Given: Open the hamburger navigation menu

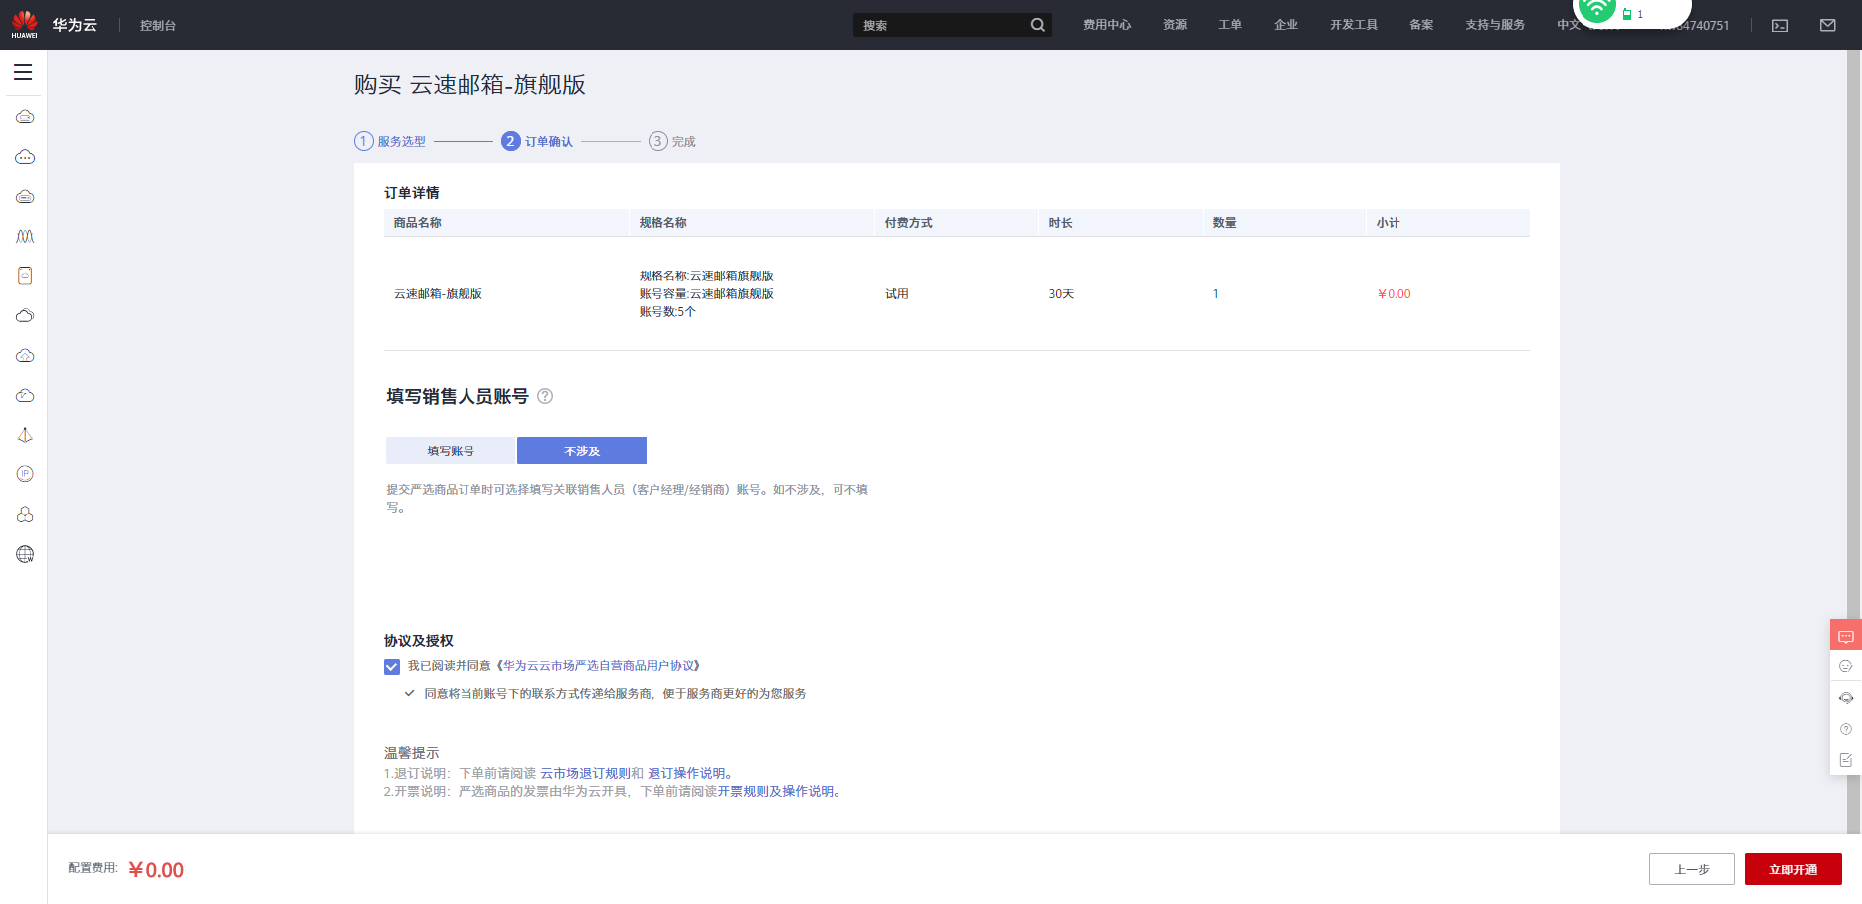Looking at the screenshot, I should point(23,72).
